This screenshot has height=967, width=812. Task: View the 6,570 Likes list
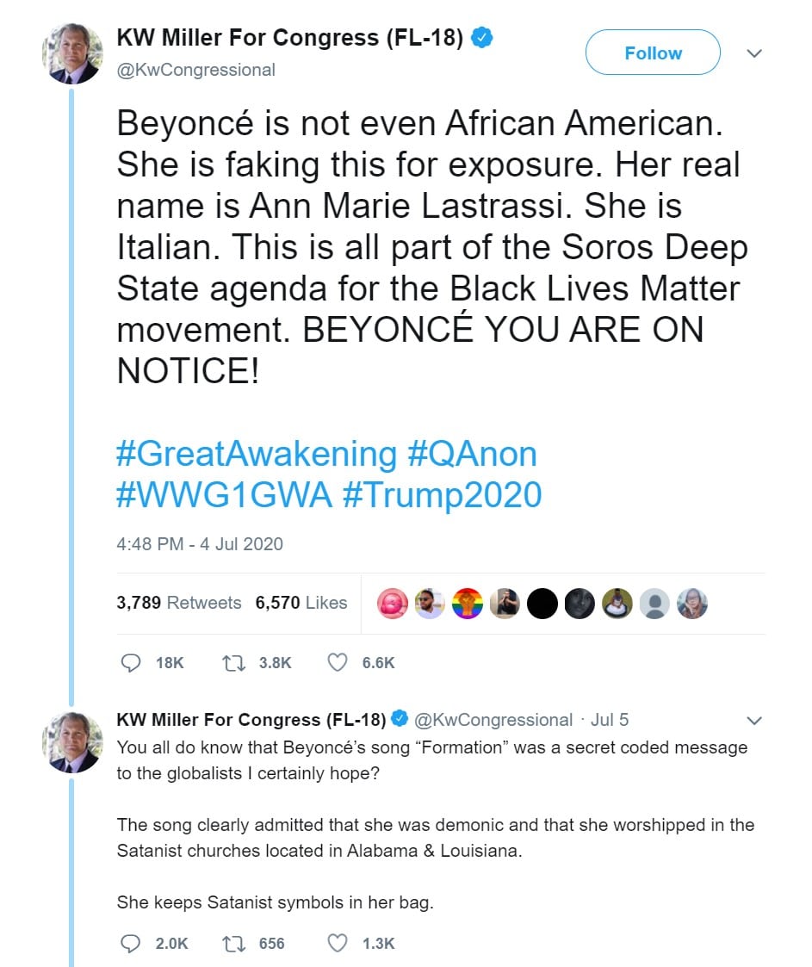(x=301, y=603)
